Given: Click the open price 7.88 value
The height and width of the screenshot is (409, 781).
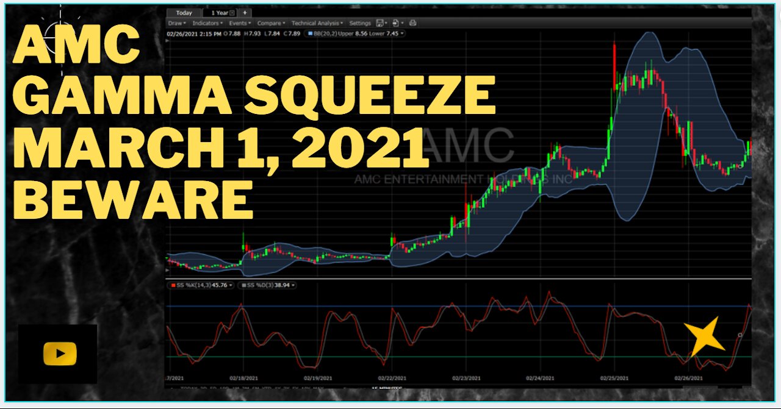Looking at the screenshot, I should click(x=234, y=34).
